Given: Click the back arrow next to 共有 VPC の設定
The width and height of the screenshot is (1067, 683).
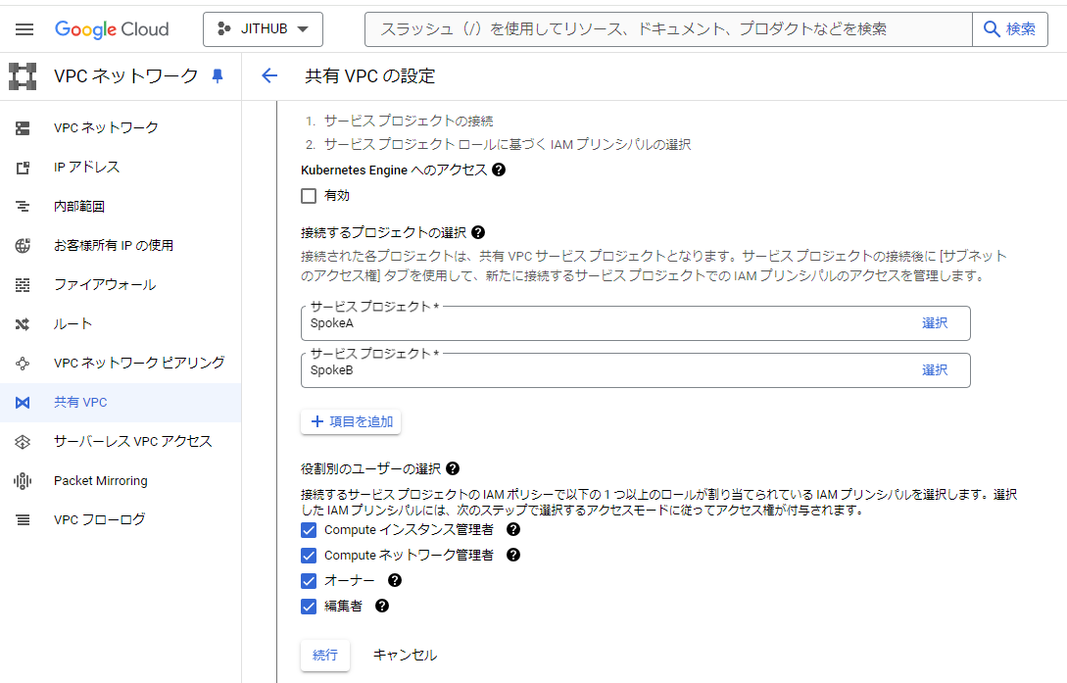Looking at the screenshot, I should pos(269,75).
